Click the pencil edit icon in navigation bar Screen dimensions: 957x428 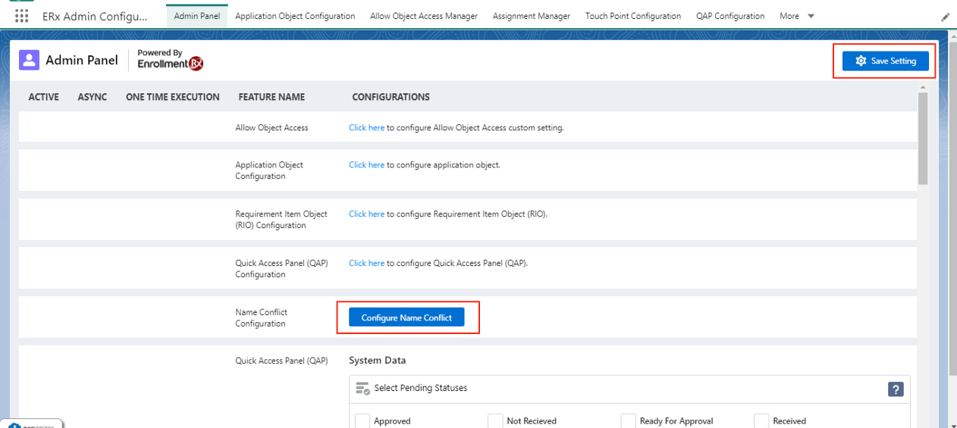pyautogui.click(x=945, y=17)
